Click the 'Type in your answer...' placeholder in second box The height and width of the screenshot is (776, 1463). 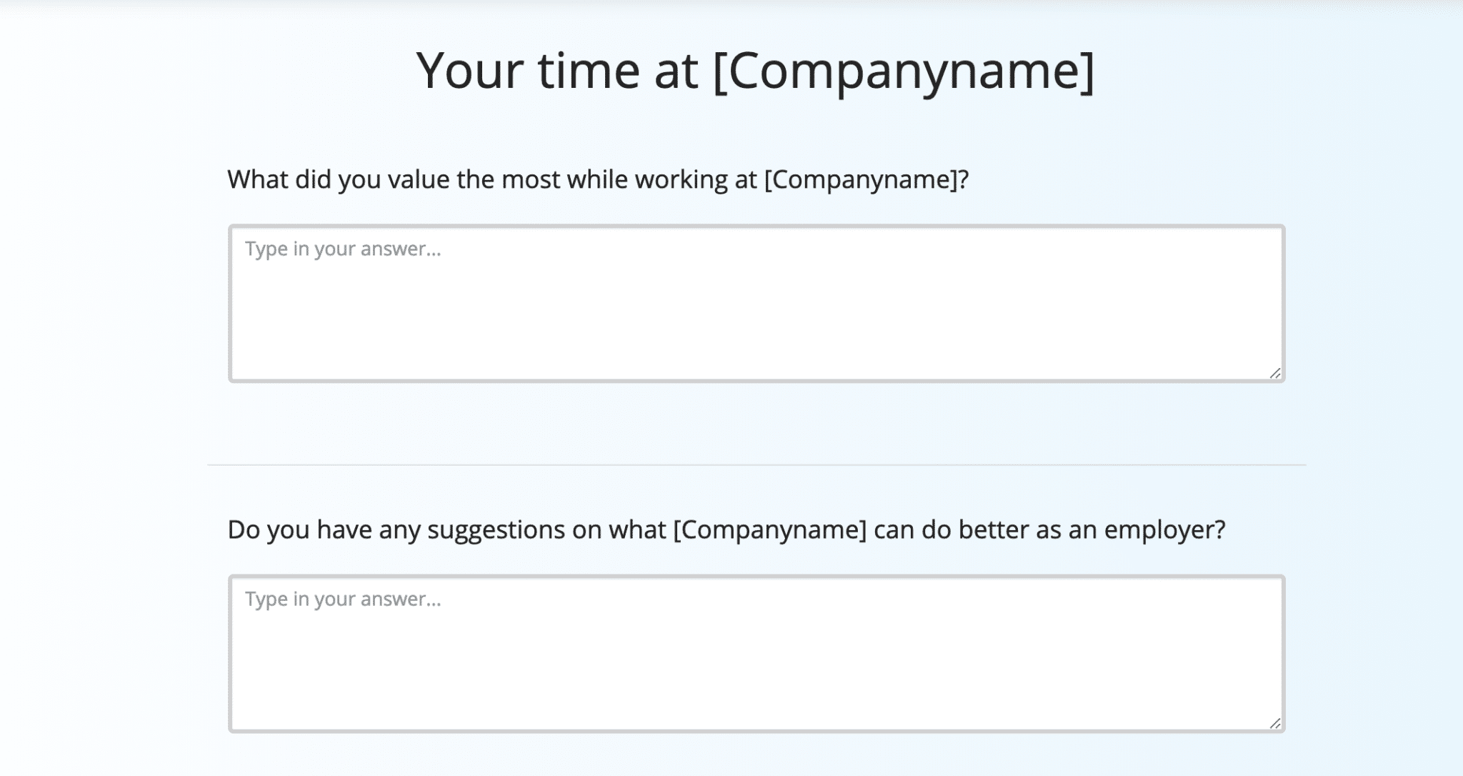click(x=343, y=599)
